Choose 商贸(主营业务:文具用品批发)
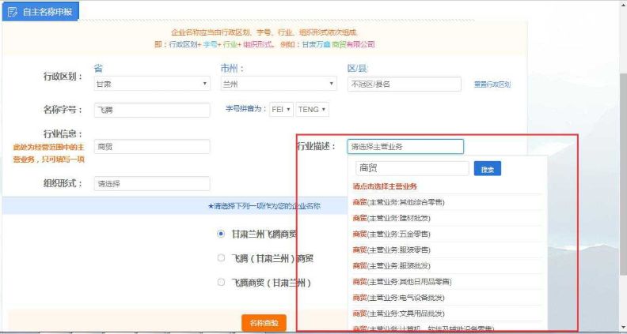The height and width of the screenshot is (334, 627). (x=399, y=313)
